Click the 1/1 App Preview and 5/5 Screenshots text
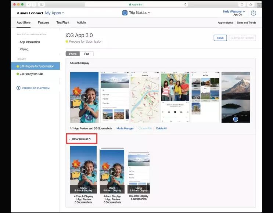Image resolution: width=273 pixels, height=213 pixels. click(x=91, y=129)
